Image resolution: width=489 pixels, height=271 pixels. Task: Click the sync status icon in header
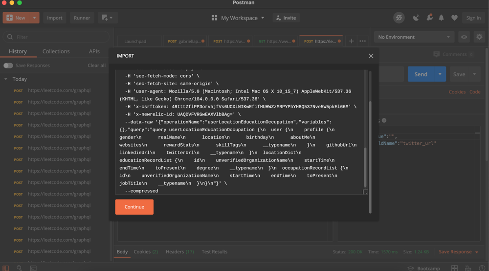[399, 18]
